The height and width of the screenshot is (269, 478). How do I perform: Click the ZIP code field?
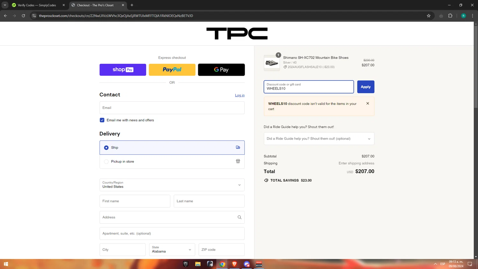point(221,250)
